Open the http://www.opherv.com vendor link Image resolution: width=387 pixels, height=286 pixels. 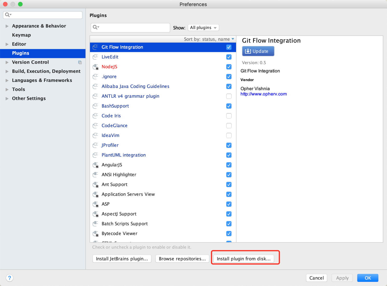click(264, 94)
